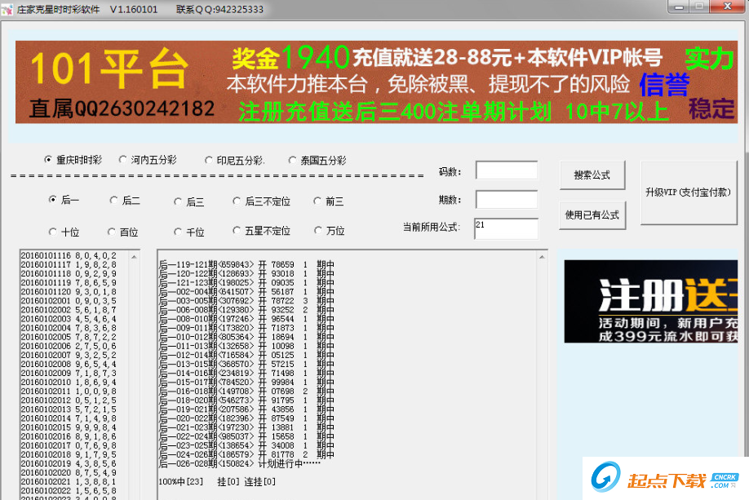
Task: Choose the 后二 play type
Action: [125, 200]
